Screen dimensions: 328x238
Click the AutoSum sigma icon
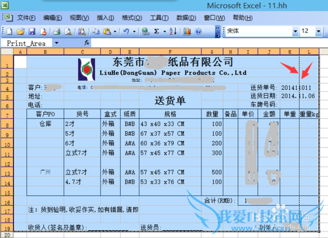157,31
